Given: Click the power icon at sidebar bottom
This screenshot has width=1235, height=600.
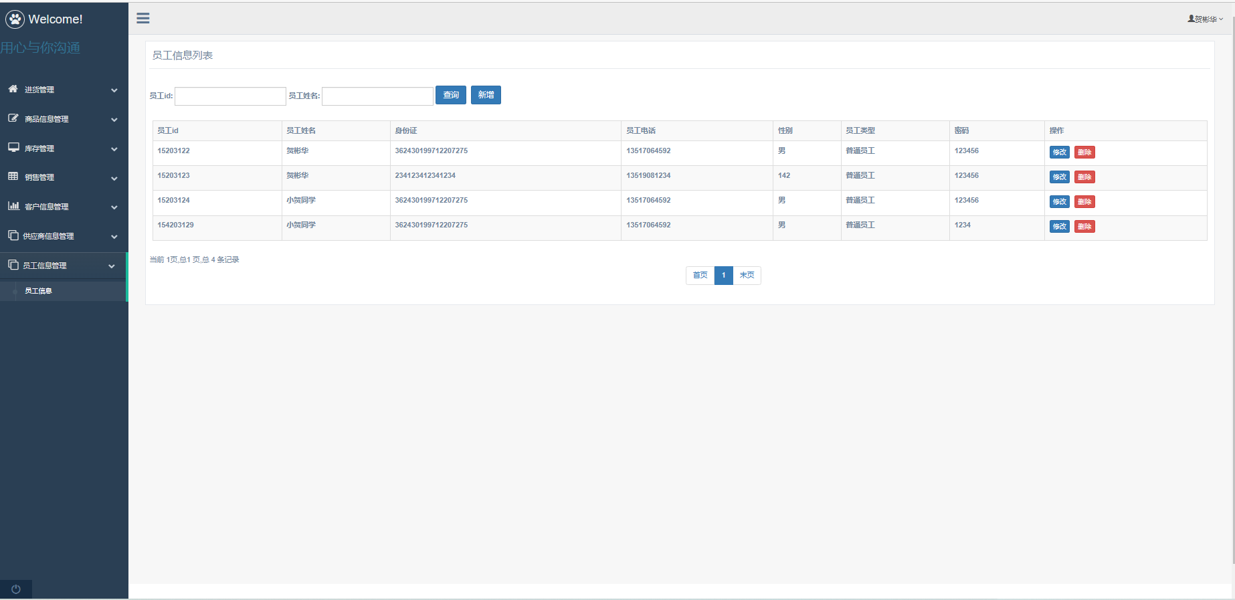Looking at the screenshot, I should tap(16, 589).
